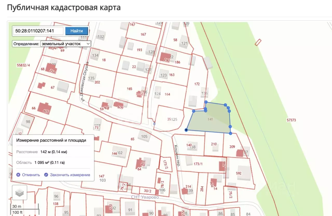Click the bottom-right blue polygon vertex
The height and width of the screenshot is (216, 332).
tap(230, 133)
